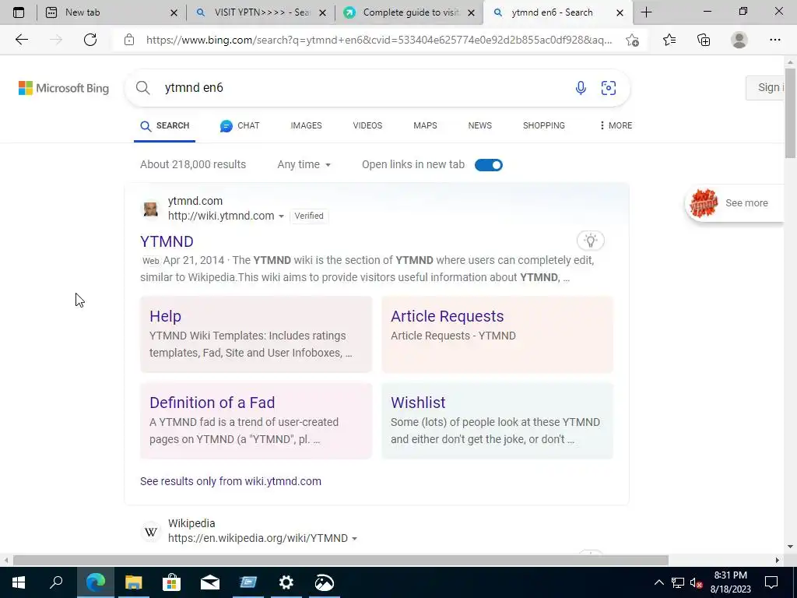Open the Windows Start menu

19,582
